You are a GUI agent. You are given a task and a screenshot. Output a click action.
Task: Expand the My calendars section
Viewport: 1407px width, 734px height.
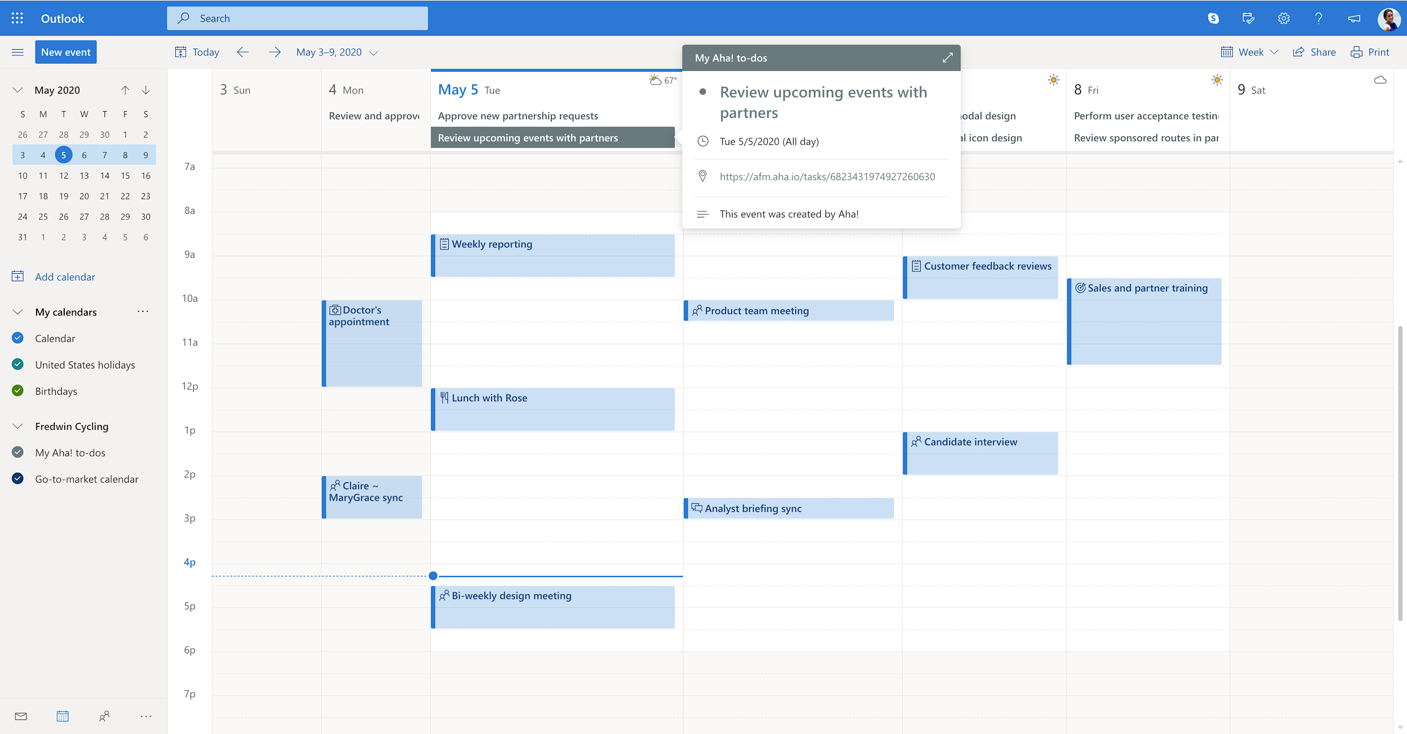17,312
